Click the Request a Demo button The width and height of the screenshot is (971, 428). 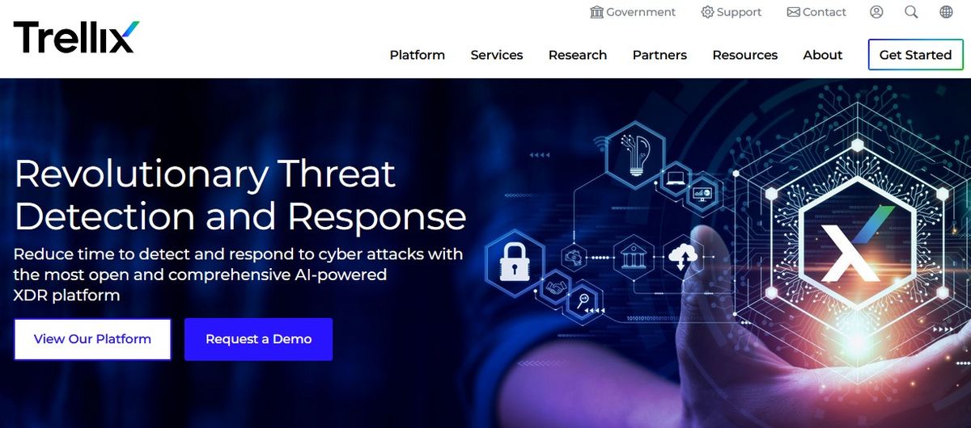coord(258,339)
